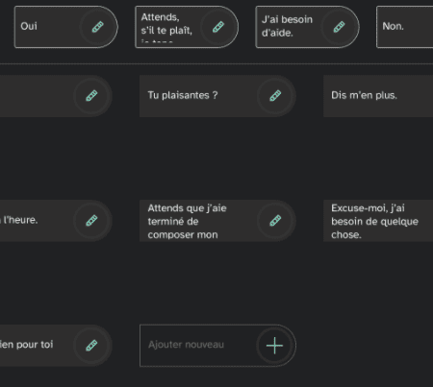Click the pencil icon beside the "l'heure." phrase
Screen dimensions: 433x387
[91, 221]
